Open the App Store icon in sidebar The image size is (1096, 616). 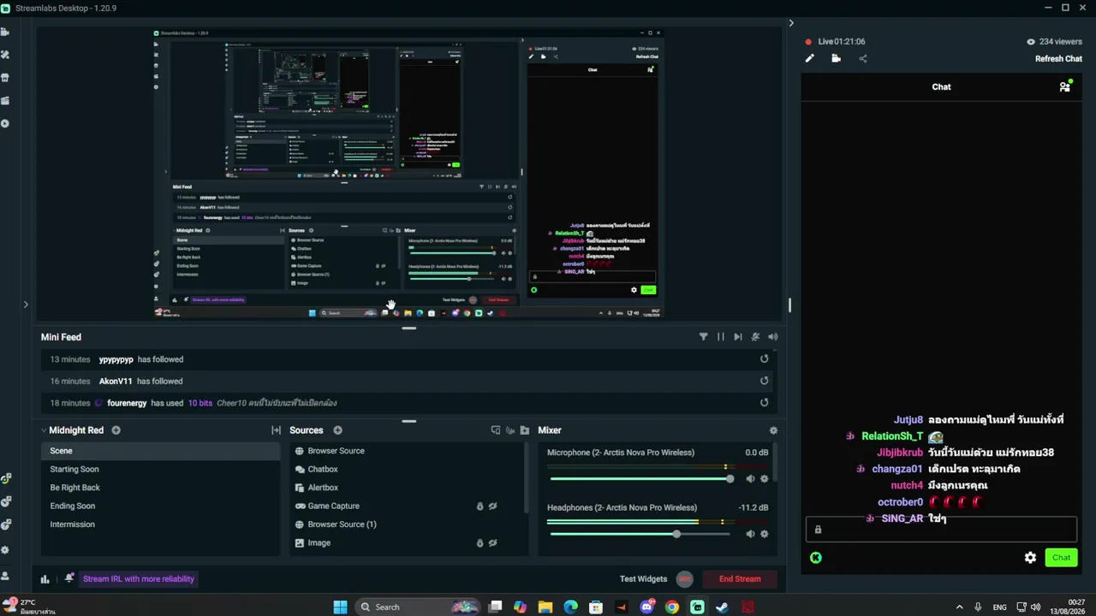click(x=4, y=78)
